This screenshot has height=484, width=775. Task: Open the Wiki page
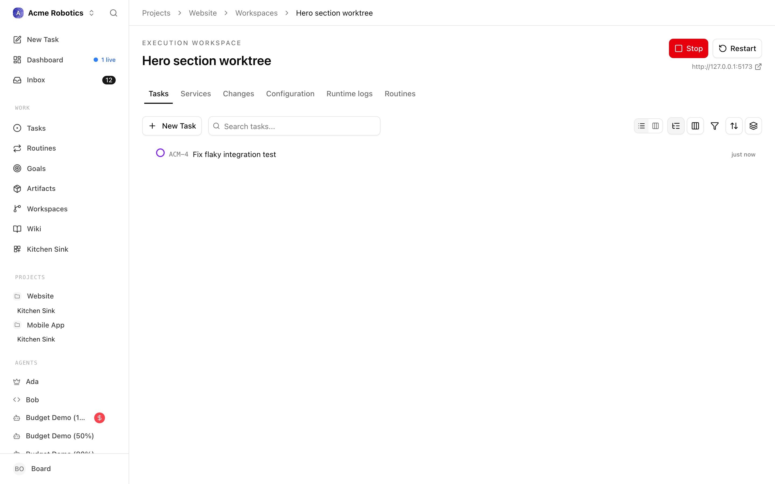64,229
